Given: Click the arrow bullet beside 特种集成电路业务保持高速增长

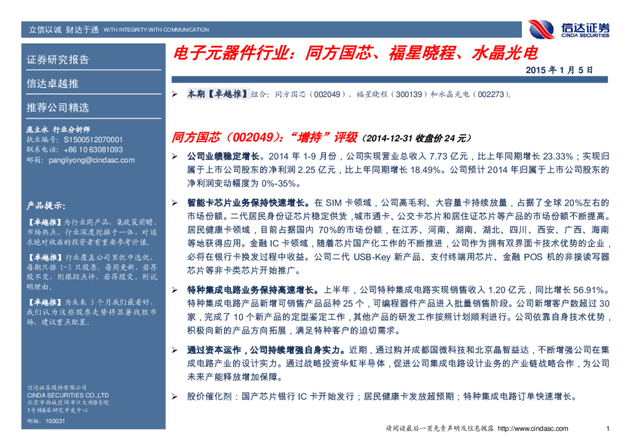Looking at the screenshot, I should (175, 289).
